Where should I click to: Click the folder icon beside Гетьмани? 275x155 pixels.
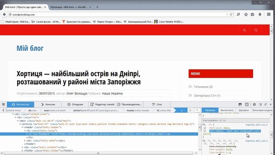click(x=190, y=87)
